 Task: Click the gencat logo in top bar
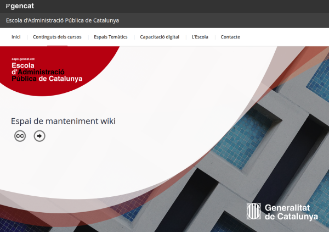click(20, 6)
